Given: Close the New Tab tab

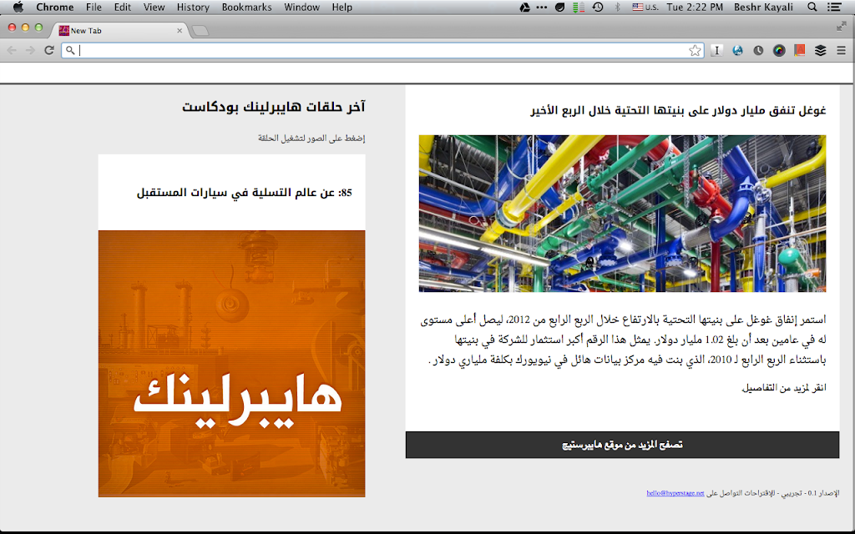Looking at the screenshot, I should [x=180, y=31].
